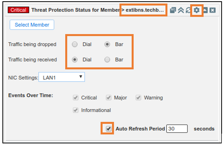Close the Threat Protection Status widget
The image size is (224, 145).
[x=213, y=10]
